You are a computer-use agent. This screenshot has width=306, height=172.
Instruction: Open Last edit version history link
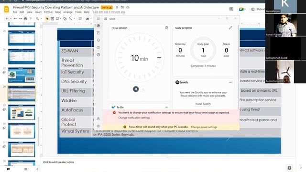(x=109, y=12)
